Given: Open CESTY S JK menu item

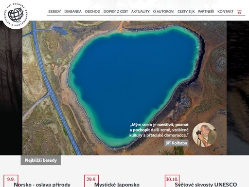Looking at the screenshot, I should [x=186, y=12].
